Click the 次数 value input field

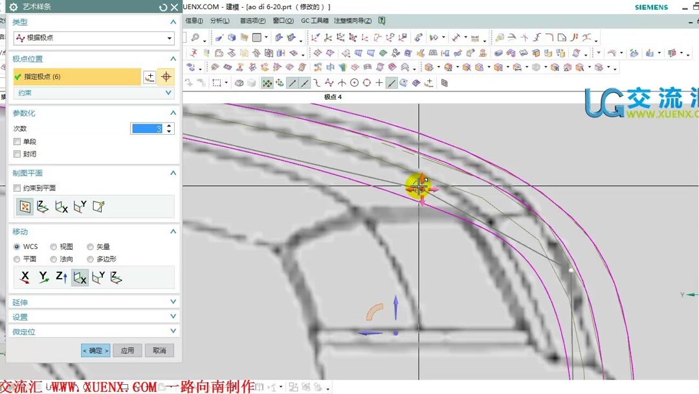(148, 128)
